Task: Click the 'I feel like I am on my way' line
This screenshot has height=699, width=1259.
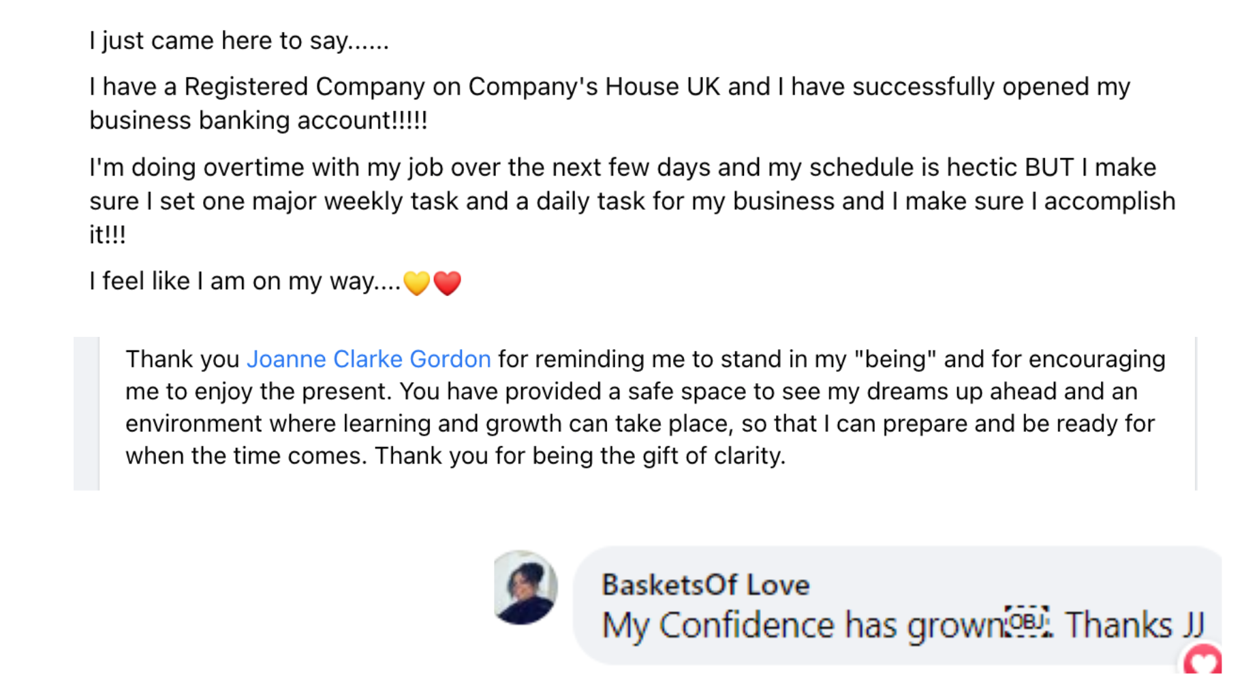Action: (x=245, y=281)
